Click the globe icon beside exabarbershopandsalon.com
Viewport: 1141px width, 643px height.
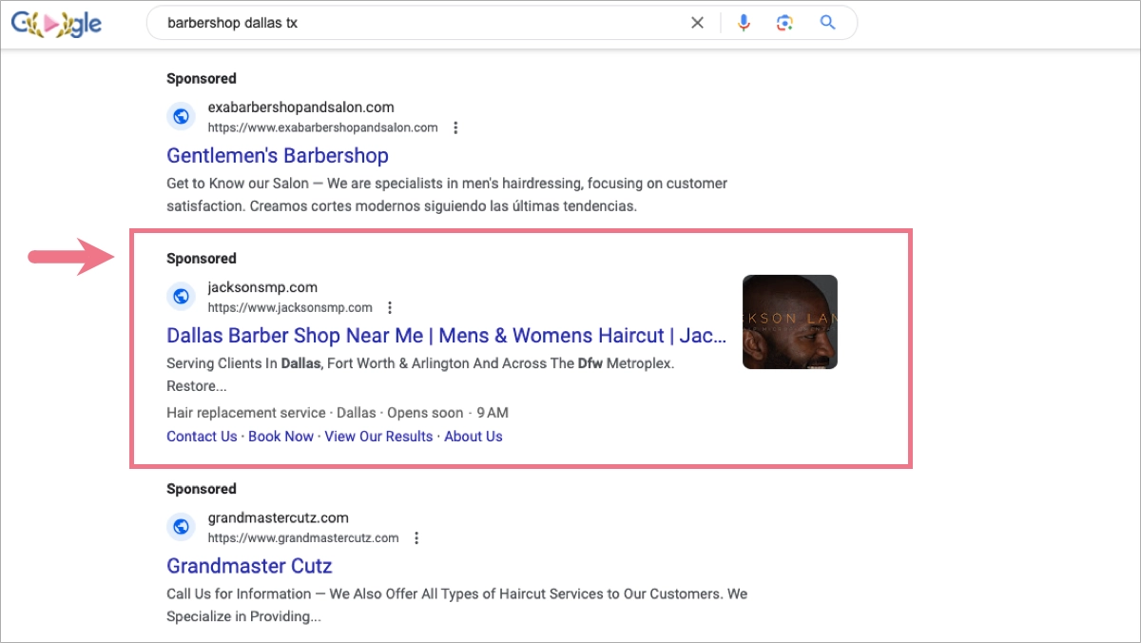click(x=181, y=117)
